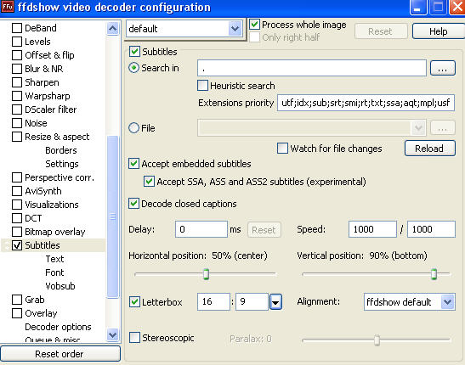Image resolution: width=465 pixels, height=365 pixels.
Task: Click the filter list scroll up arrow
Action: point(113,29)
